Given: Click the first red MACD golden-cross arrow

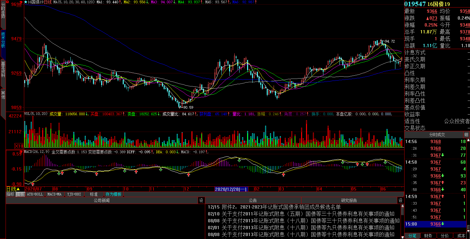Looking at the screenshot, I should (33, 185).
